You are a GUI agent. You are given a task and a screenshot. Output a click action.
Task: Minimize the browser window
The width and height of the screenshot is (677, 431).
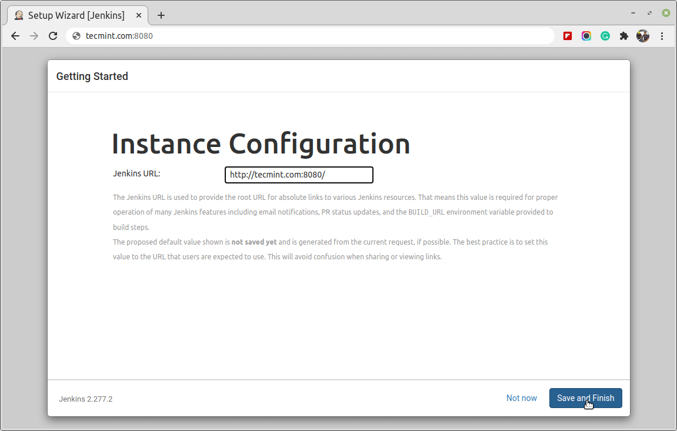[x=633, y=13]
